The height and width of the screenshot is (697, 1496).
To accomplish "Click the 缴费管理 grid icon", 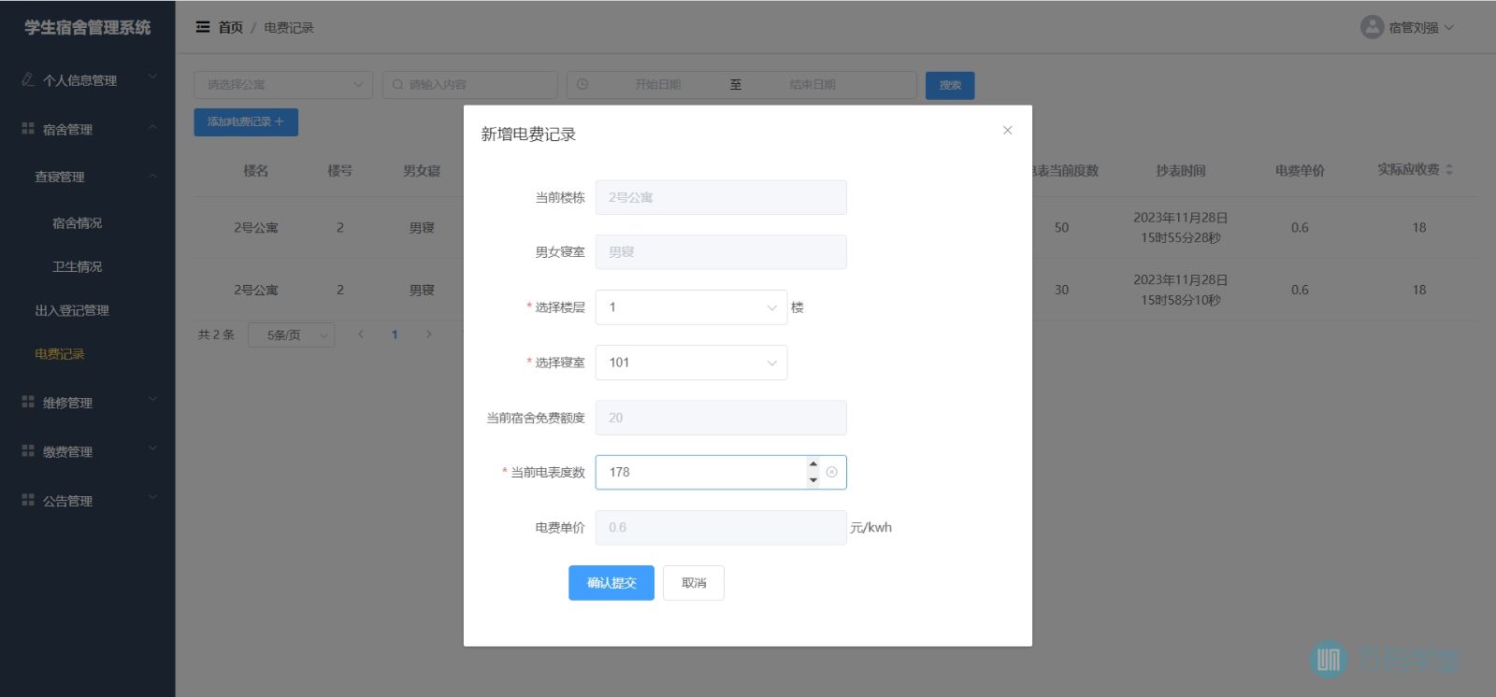I will (28, 450).
